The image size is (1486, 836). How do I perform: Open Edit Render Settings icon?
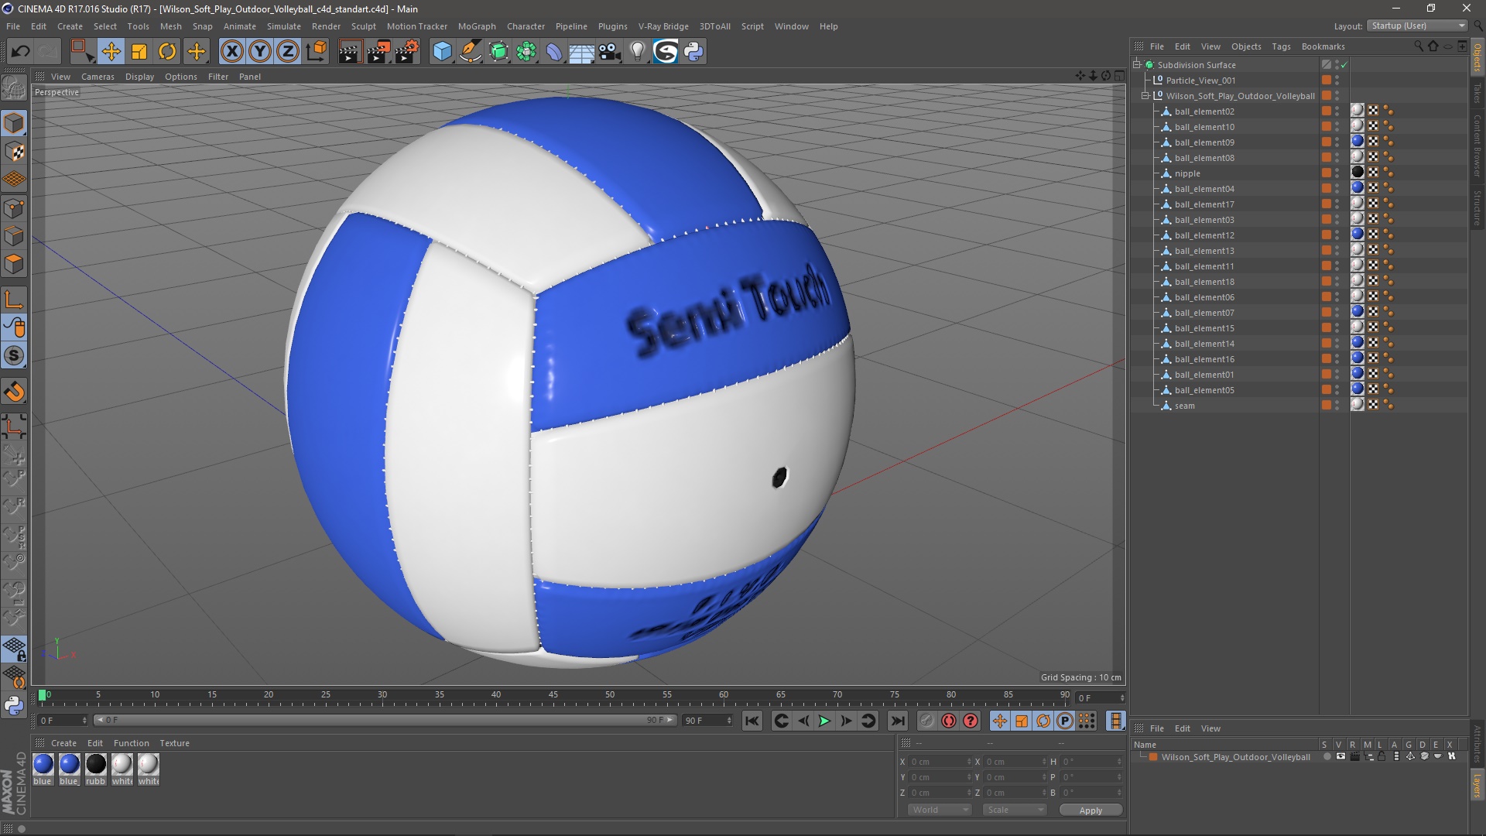407,52
